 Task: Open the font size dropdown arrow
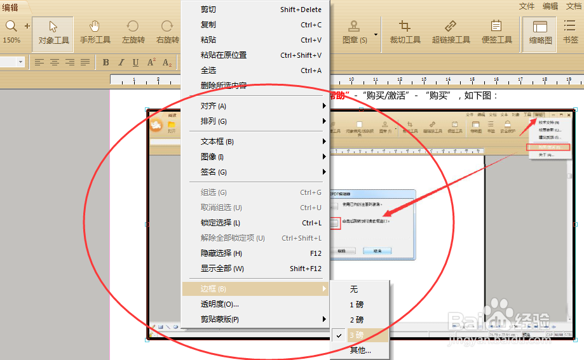coord(20,62)
